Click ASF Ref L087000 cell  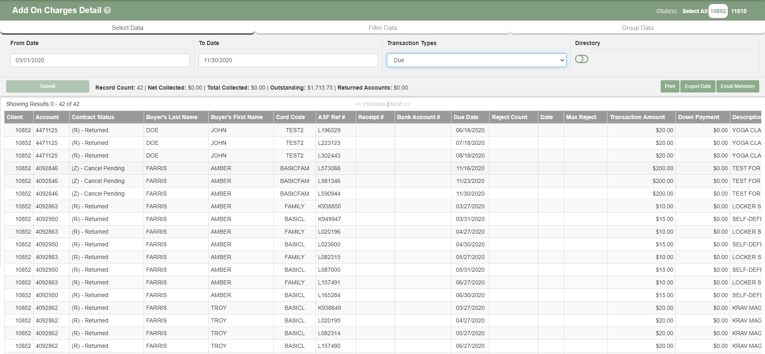336,270
